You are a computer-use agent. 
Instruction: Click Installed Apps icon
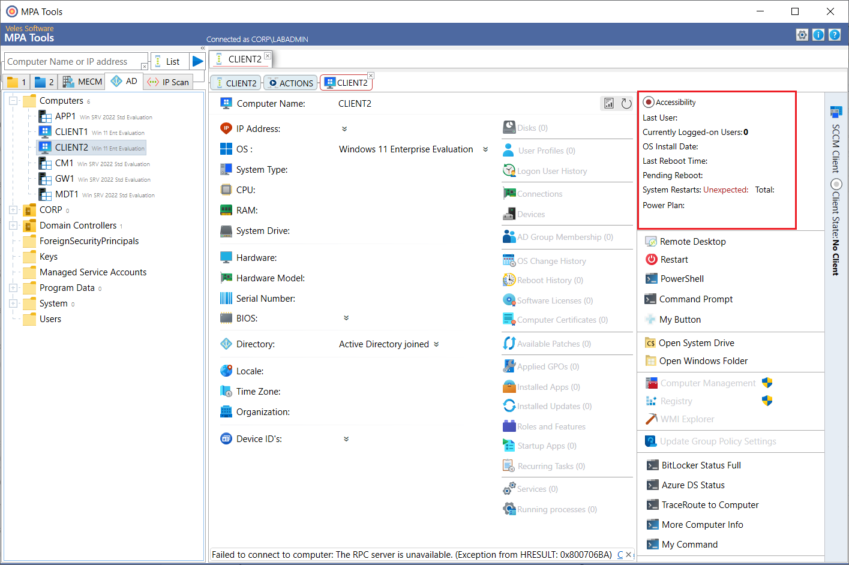(x=509, y=386)
